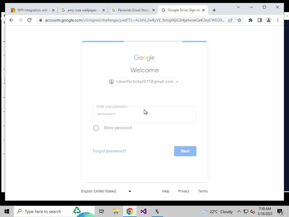Screen dimensions: 289x217
Task: Open Chrome extensions puzzle icon
Action: pyautogui.click(x=251, y=20)
